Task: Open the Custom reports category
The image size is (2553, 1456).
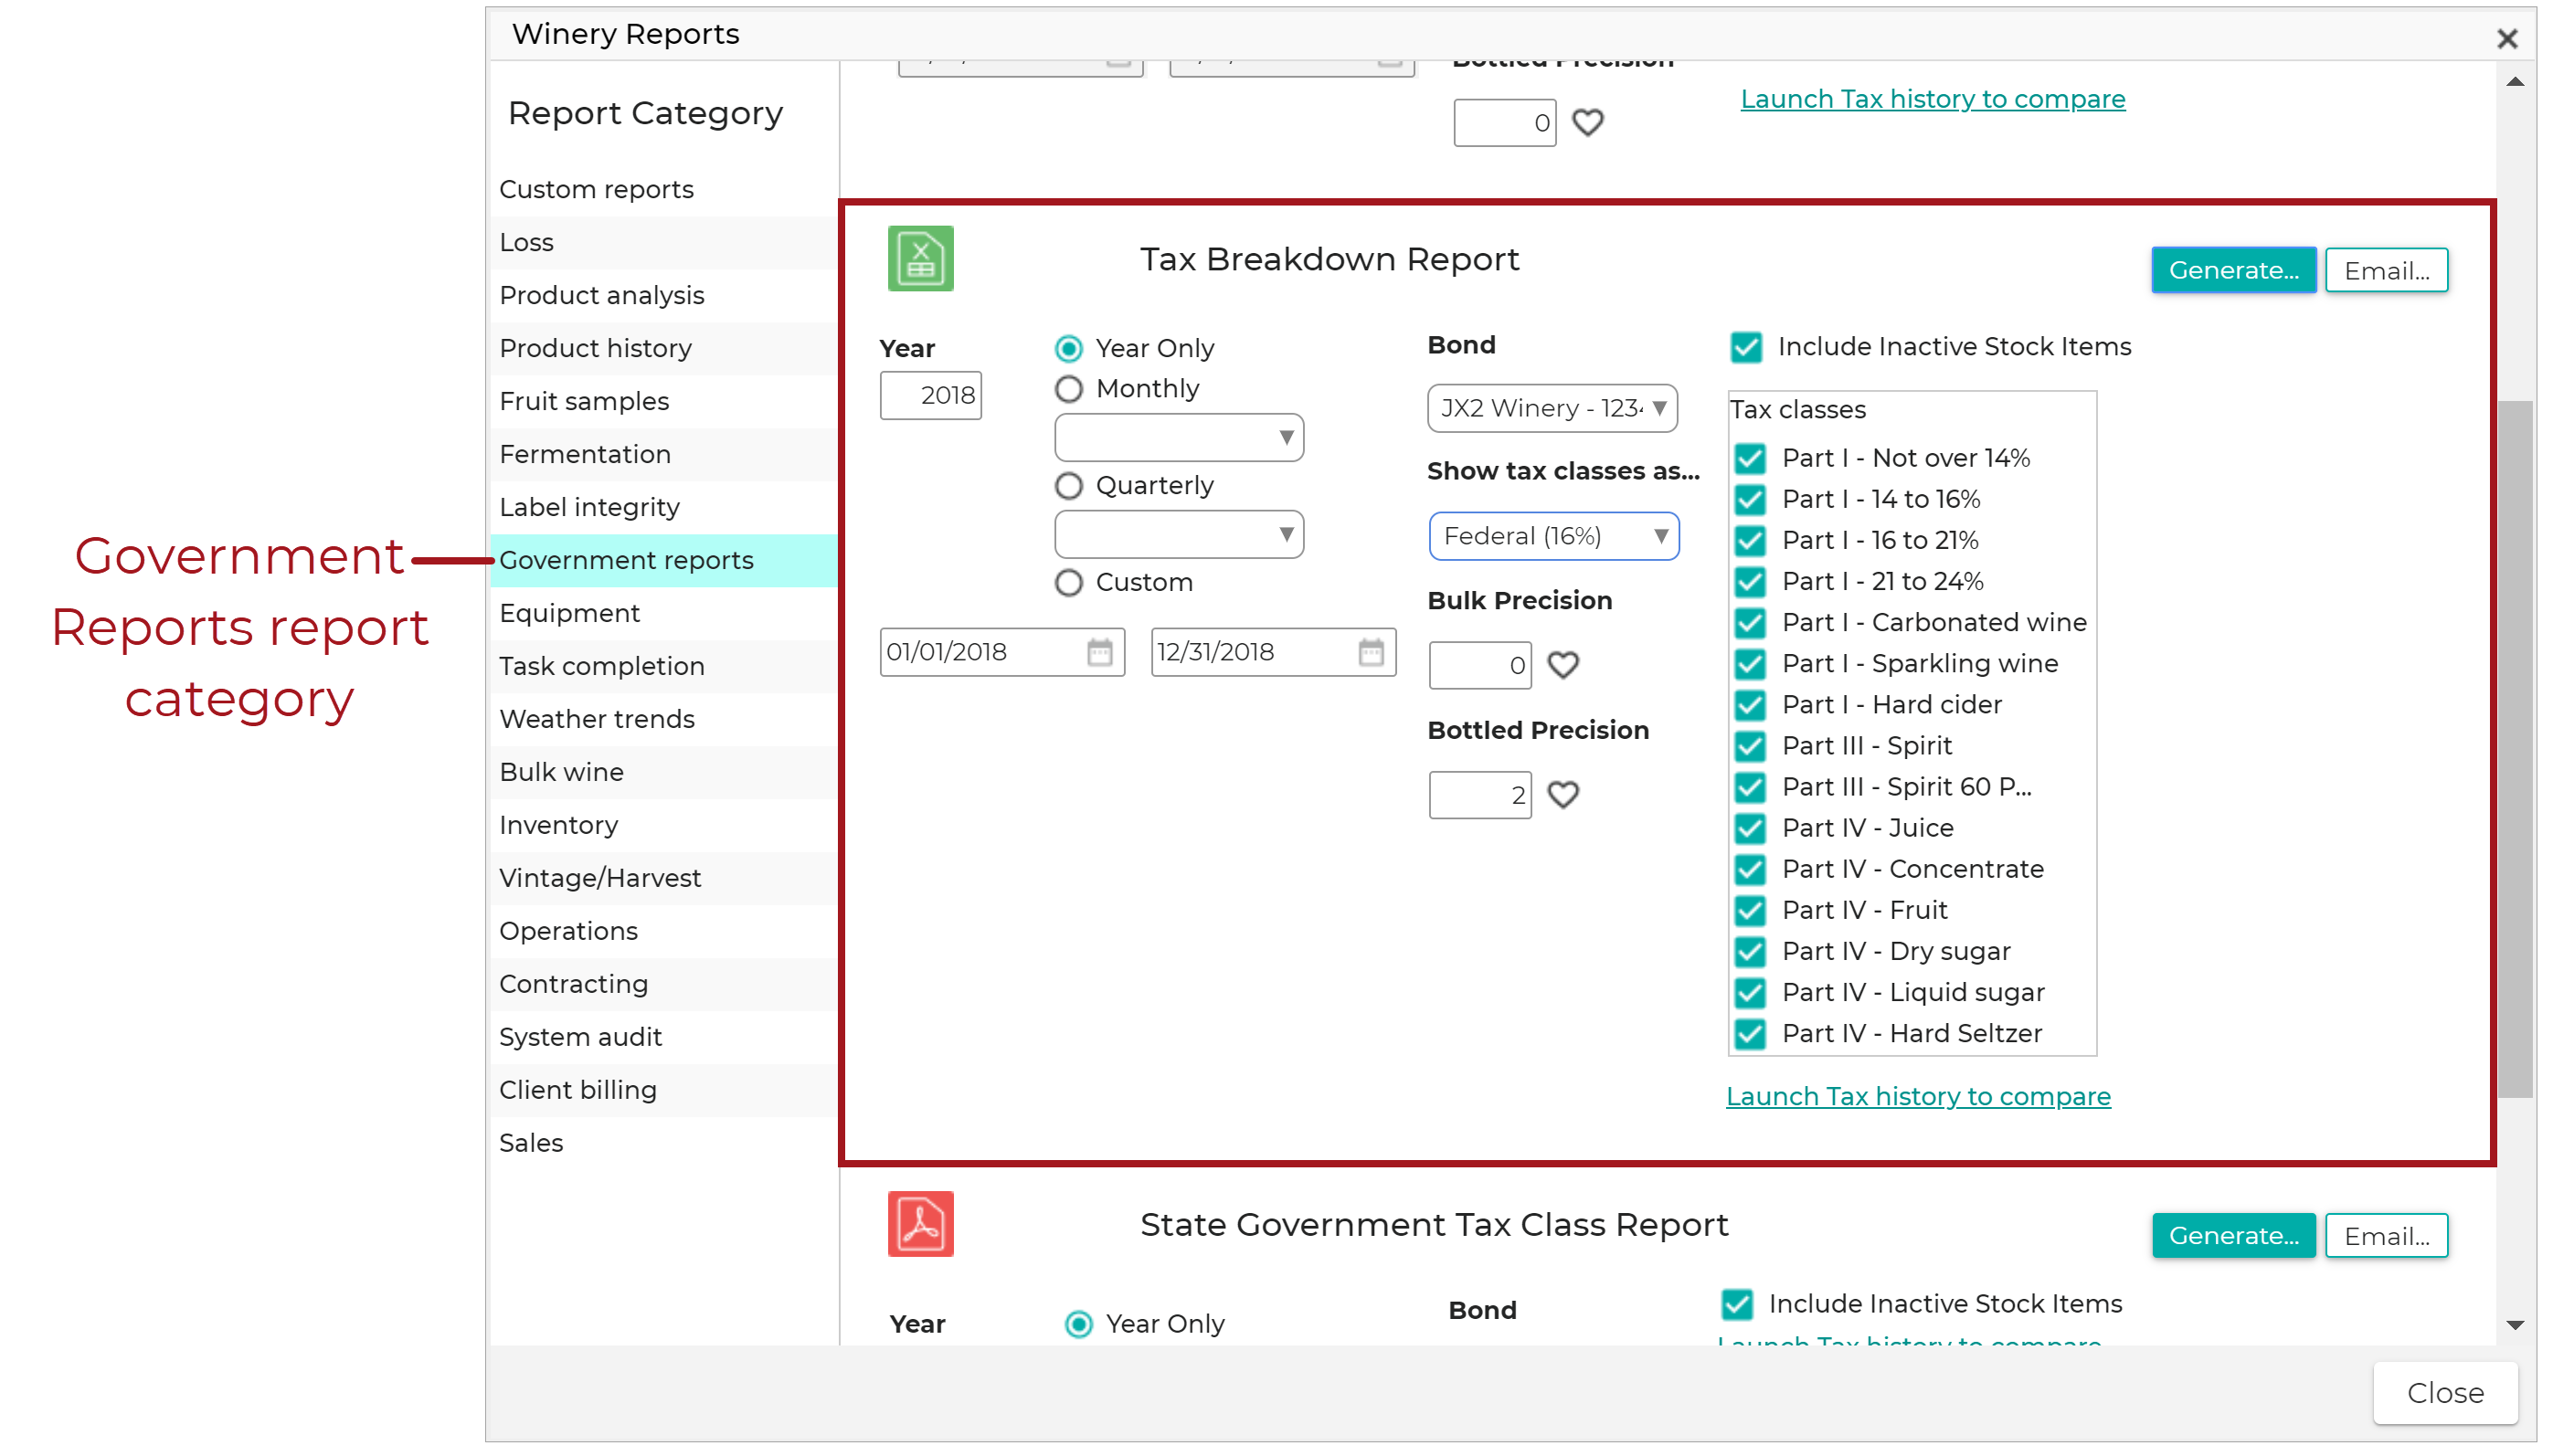Action: (x=663, y=190)
